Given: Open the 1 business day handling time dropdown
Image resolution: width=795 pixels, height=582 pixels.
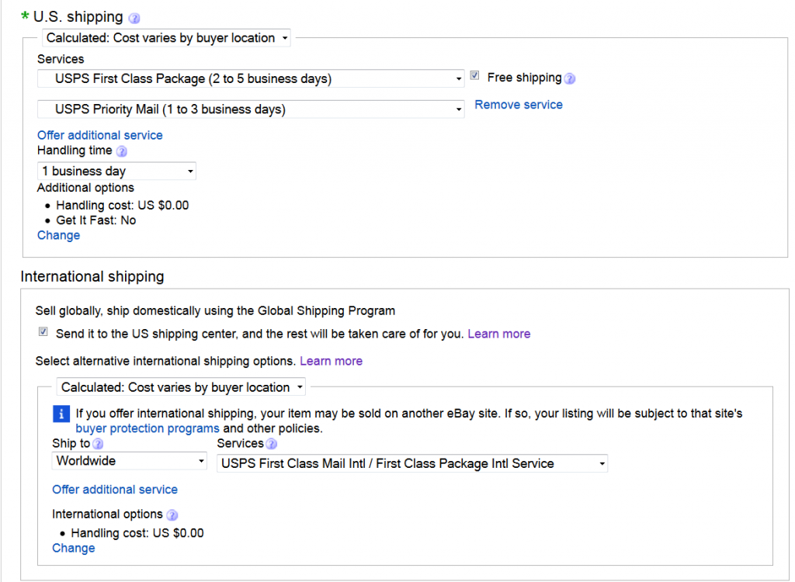Looking at the screenshot, I should (116, 171).
